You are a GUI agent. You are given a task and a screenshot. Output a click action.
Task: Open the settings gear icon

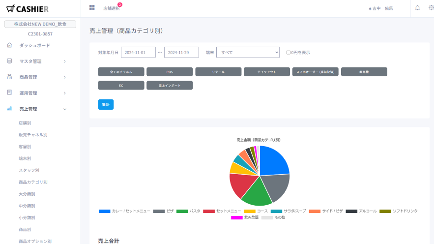click(x=431, y=8)
